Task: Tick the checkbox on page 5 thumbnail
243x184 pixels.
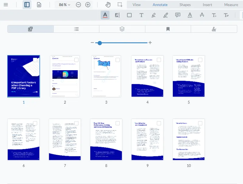Action: [x=200, y=60]
